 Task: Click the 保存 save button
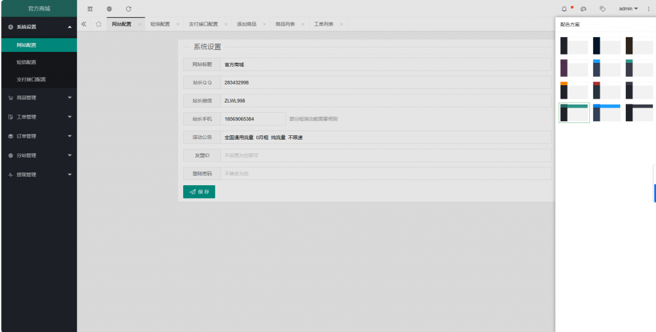pos(199,192)
